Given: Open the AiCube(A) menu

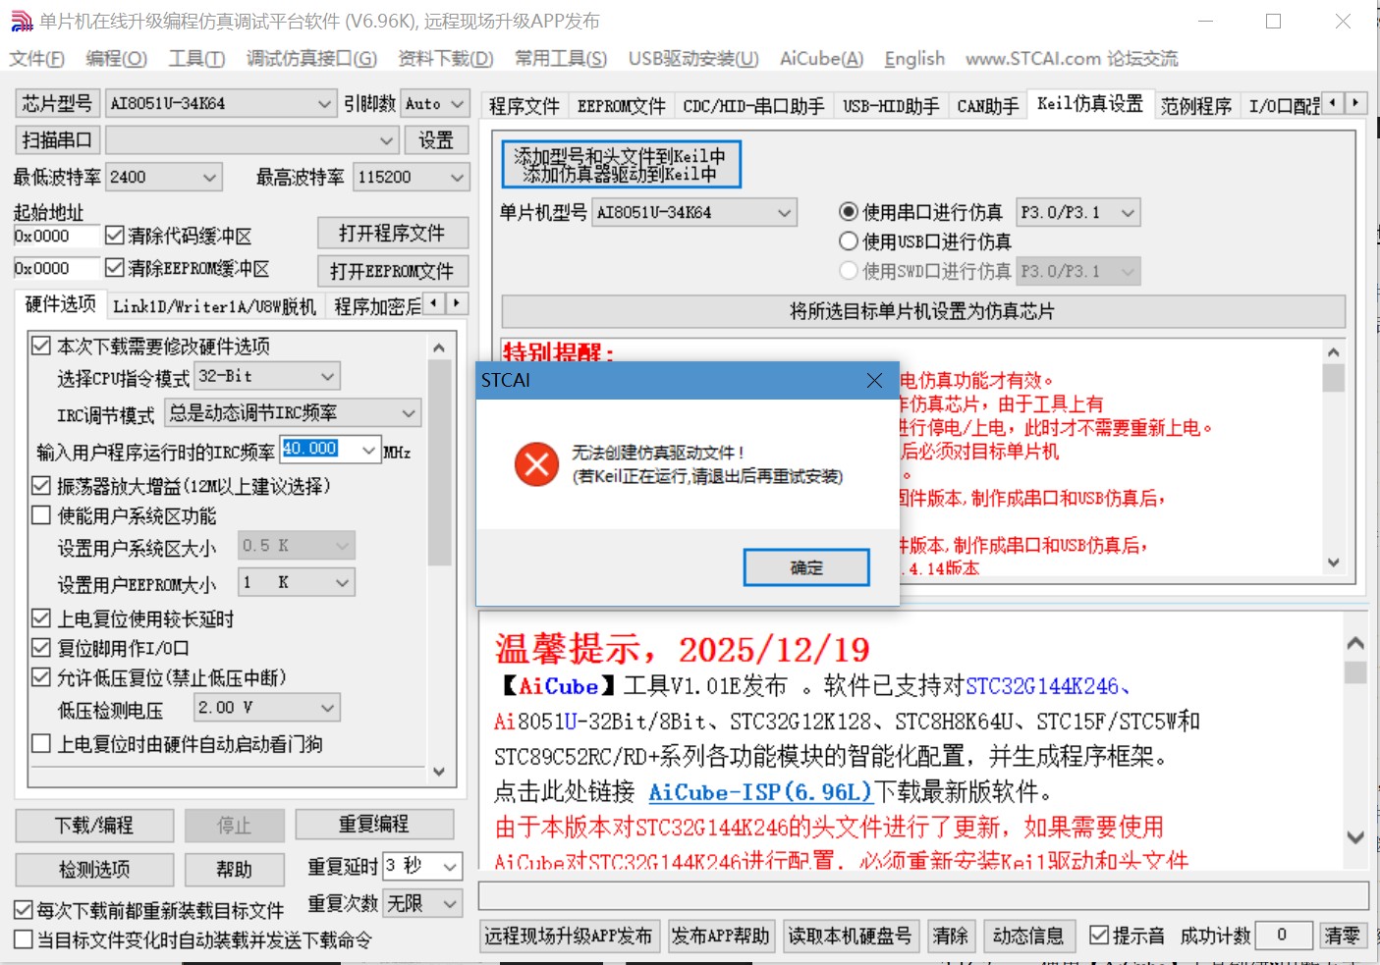Looking at the screenshot, I should [821, 58].
